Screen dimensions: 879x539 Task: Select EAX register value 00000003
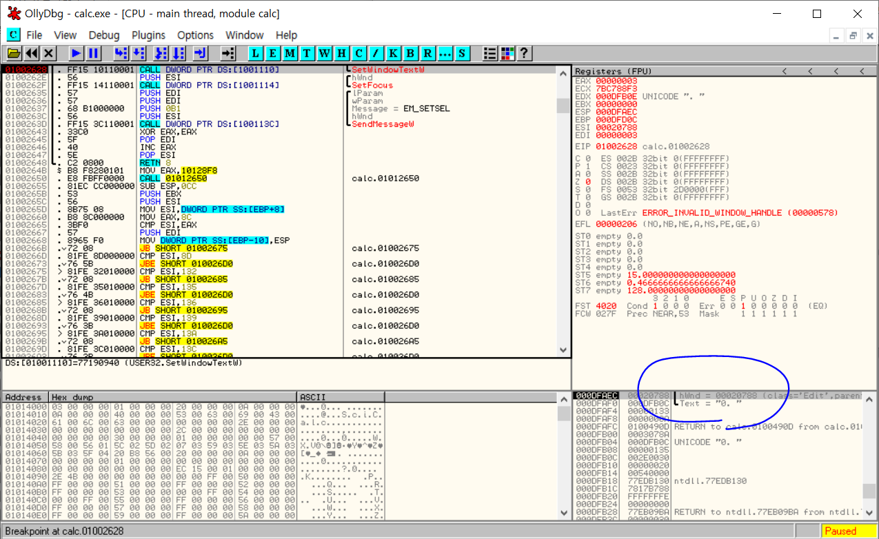coord(617,81)
